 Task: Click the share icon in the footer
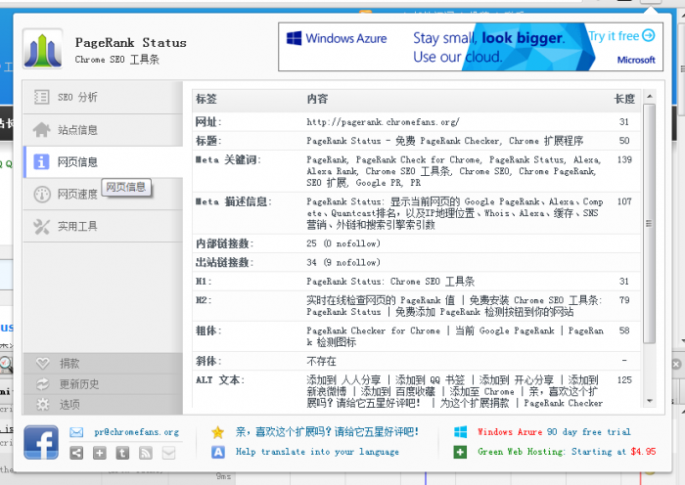[76, 453]
